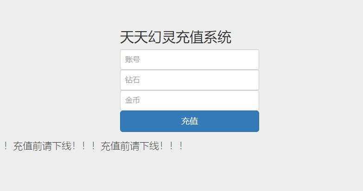Click the empty area right of 金币 text

click(x=199, y=100)
